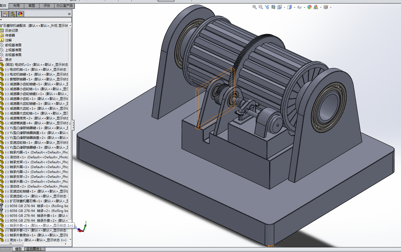Click the Edit Appearance color ball
The width and height of the screenshot is (401, 252).
pos(309,7)
